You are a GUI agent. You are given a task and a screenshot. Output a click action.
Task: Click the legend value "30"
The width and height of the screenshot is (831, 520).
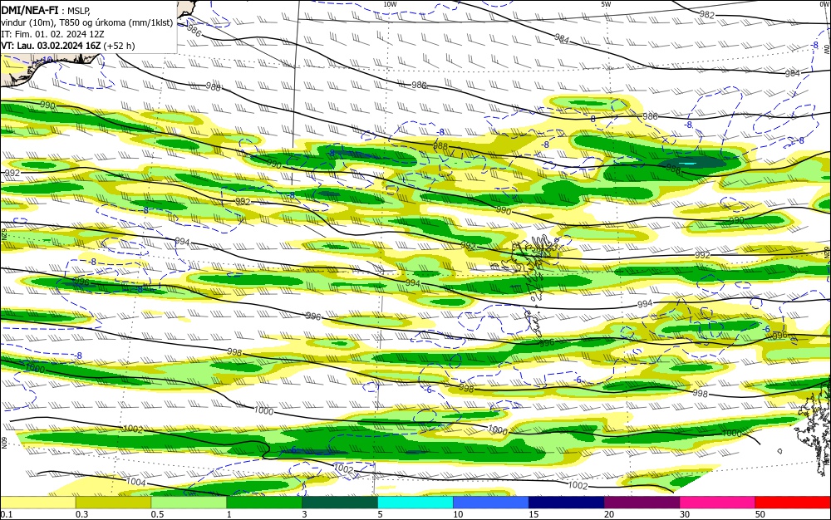point(685,514)
